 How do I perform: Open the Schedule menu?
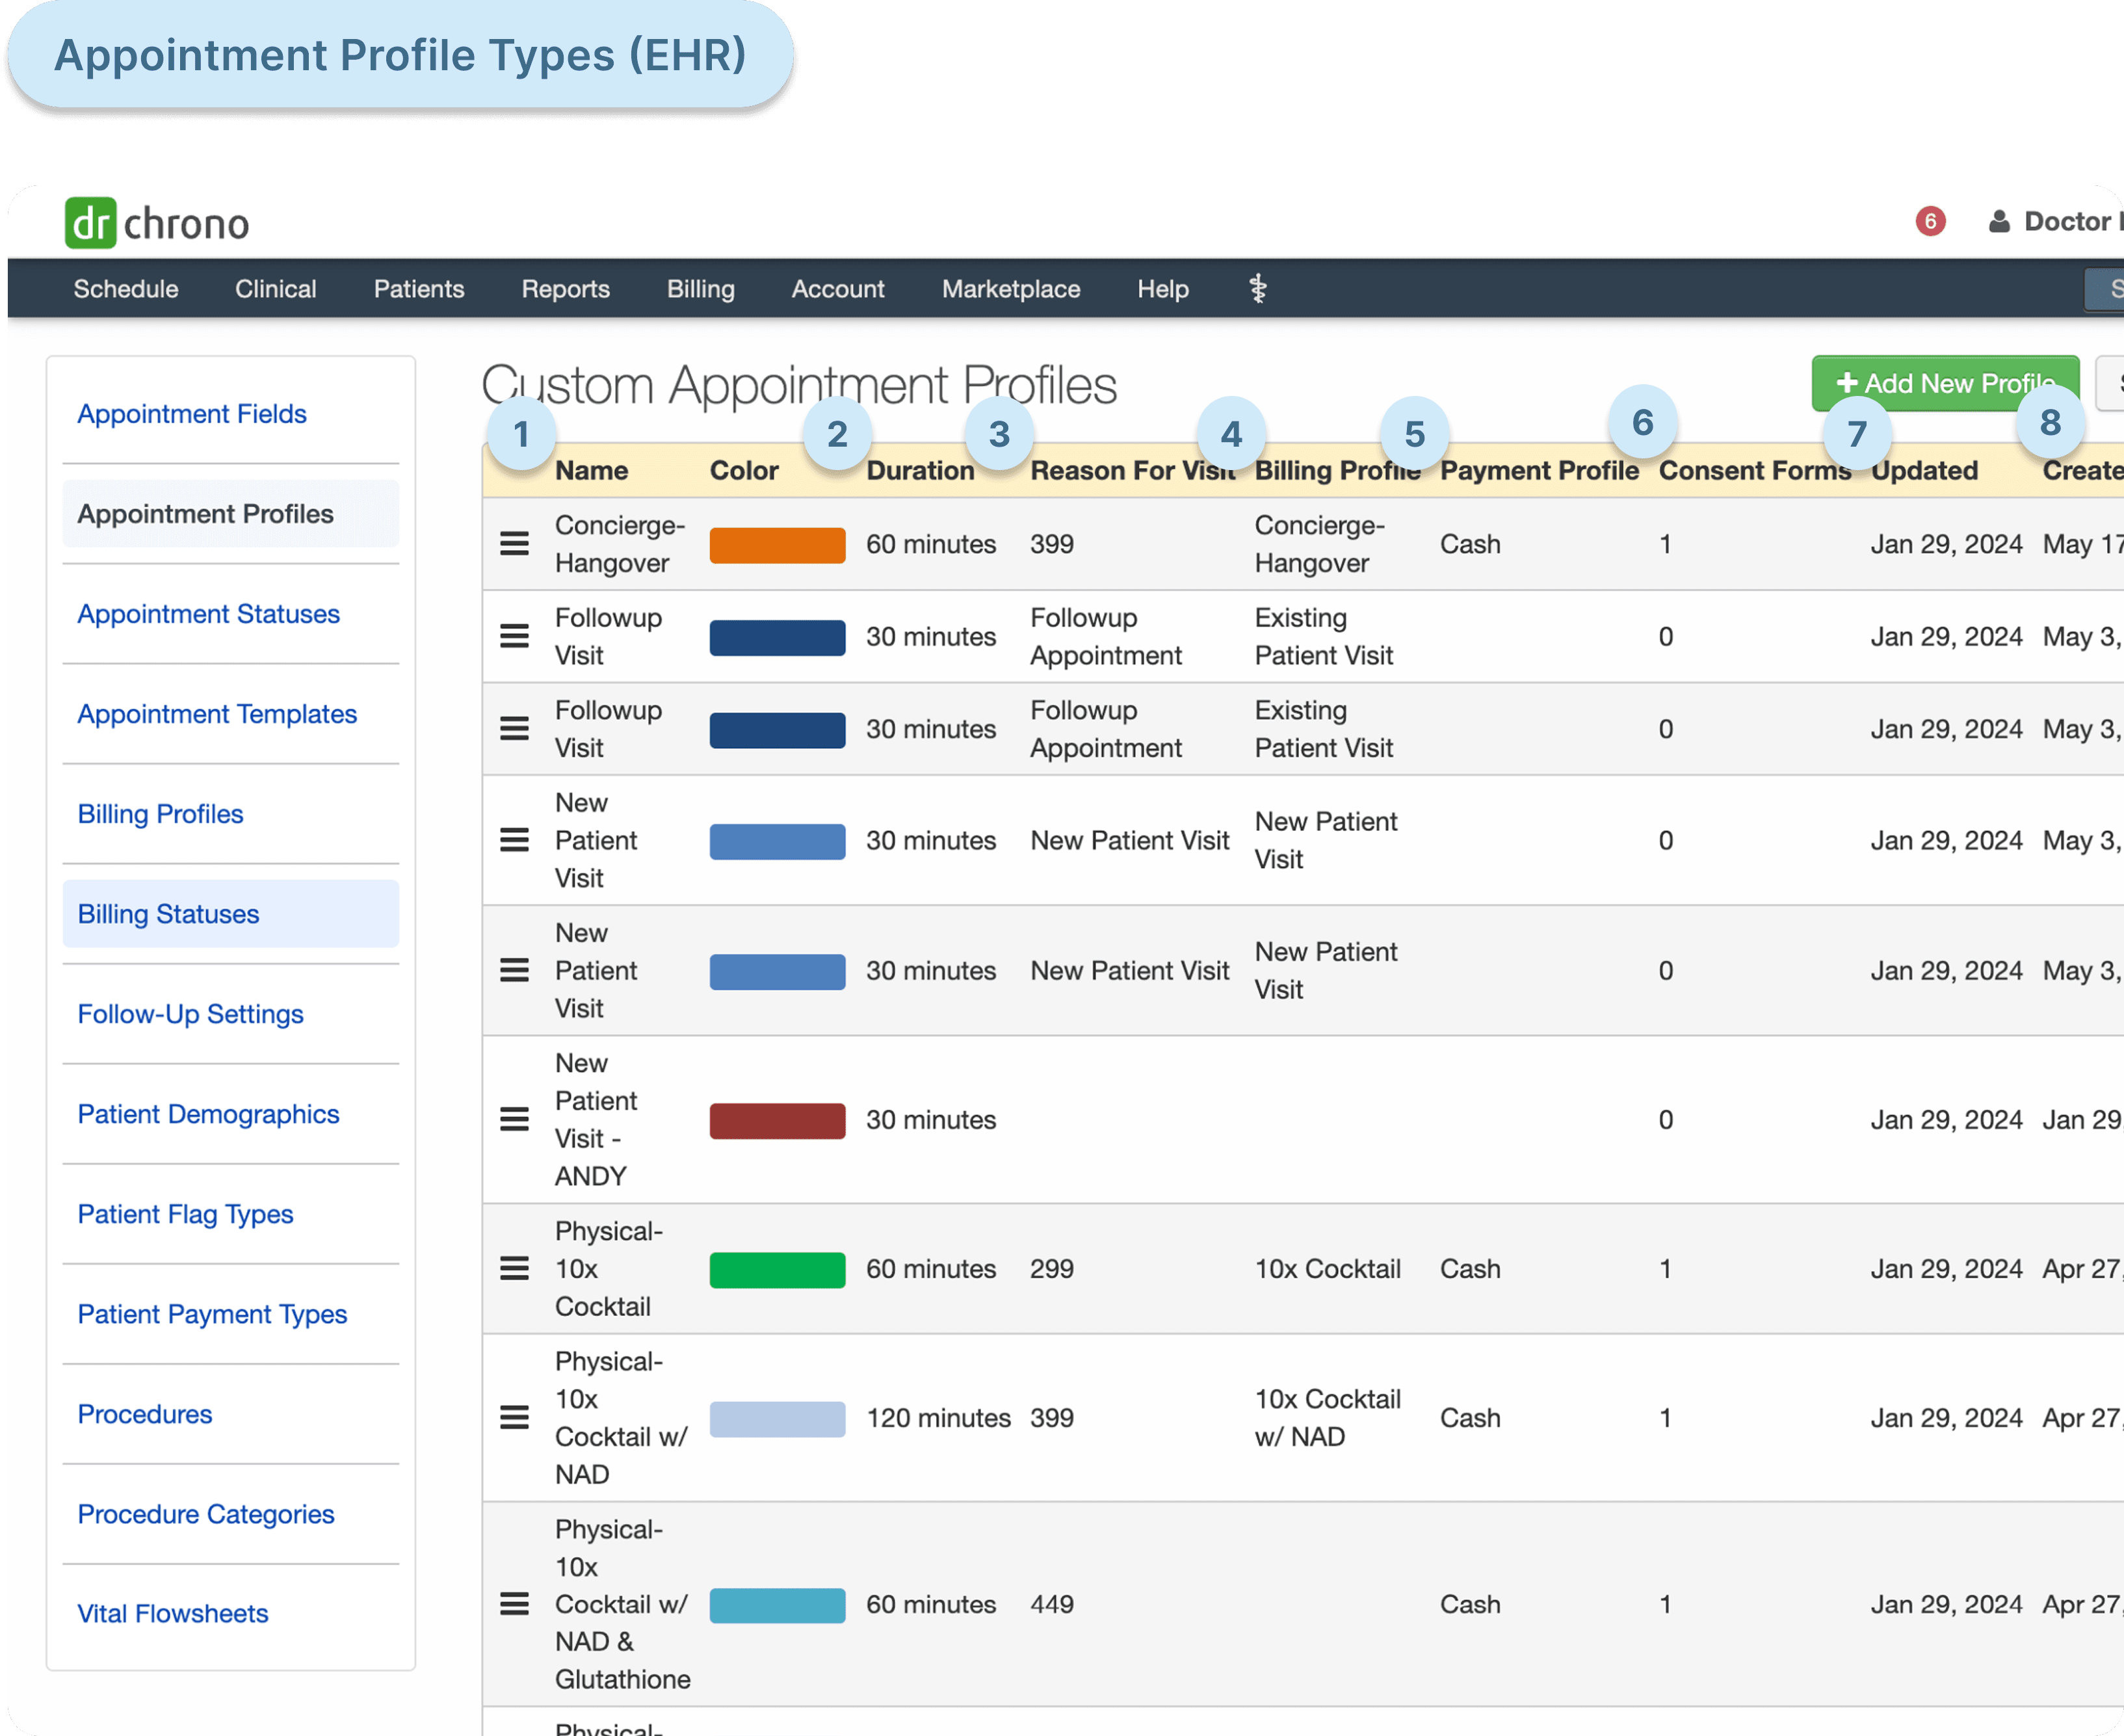(x=126, y=289)
